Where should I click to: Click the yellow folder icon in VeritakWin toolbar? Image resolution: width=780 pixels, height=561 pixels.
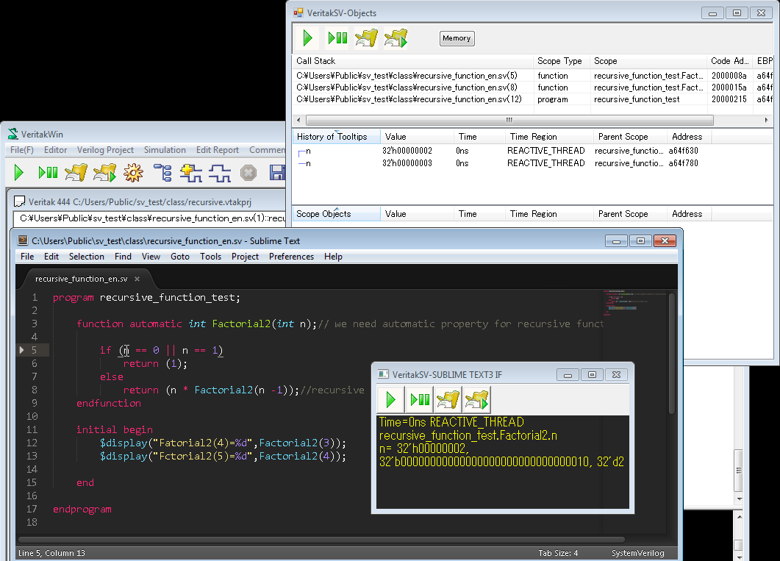click(x=76, y=173)
